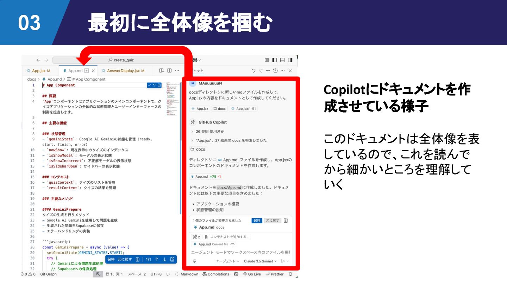
Task: Open the send options chevron
Action: pos(288,261)
